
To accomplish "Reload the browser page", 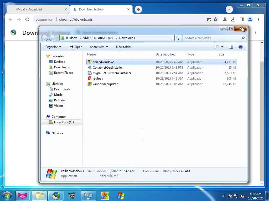I will click(x=27, y=19).
